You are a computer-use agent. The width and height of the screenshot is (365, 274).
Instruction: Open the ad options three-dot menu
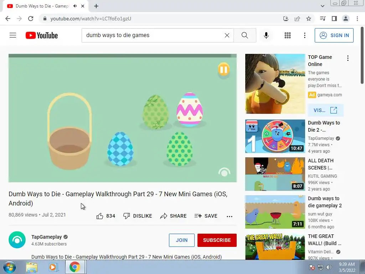point(348,58)
